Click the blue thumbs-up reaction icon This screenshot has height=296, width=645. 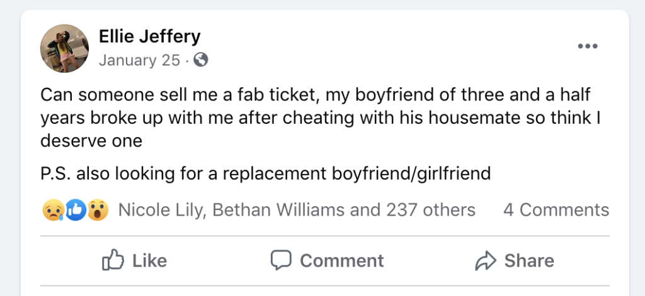[76, 210]
